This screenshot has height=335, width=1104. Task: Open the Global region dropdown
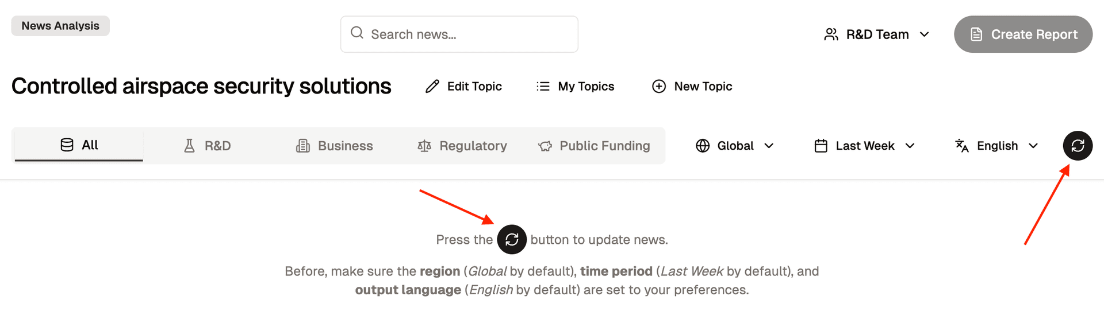click(735, 146)
